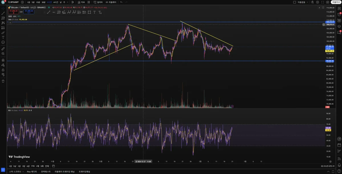Click the add symbol plus icon
This screenshot has width=342, height=174.
coord(22,2)
